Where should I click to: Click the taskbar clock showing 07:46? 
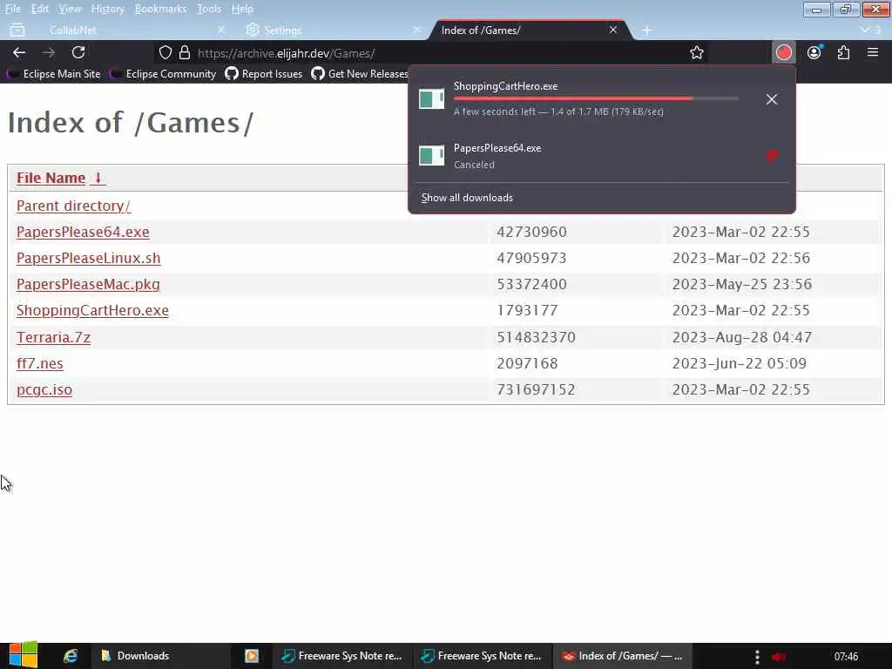(846, 657)
